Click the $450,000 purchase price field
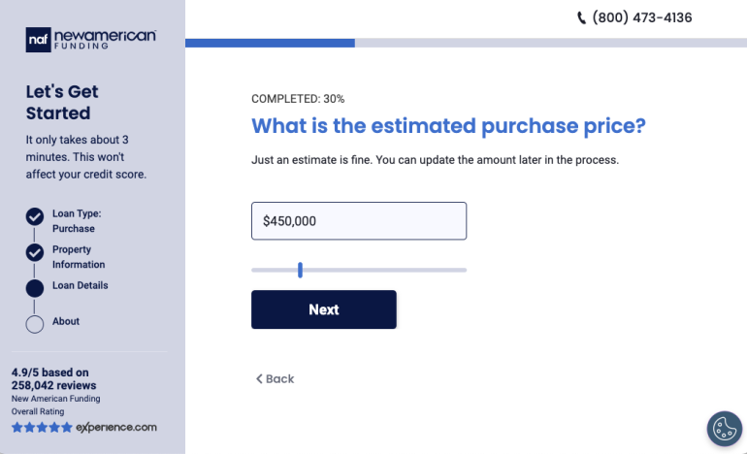This screenshot has height=454, width=747. [358, 221]
